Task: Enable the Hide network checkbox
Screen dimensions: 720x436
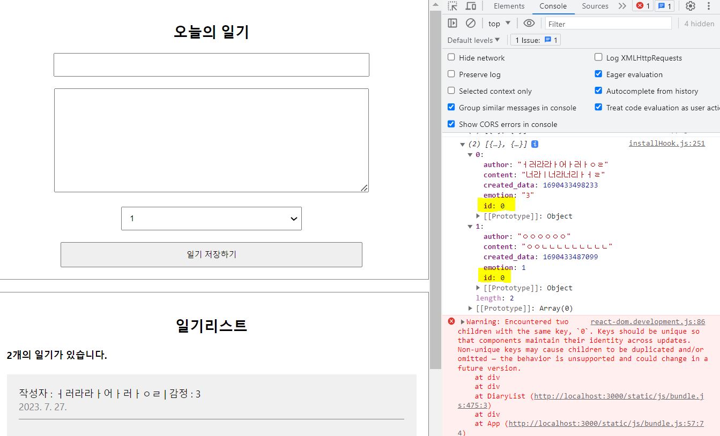Action: tap(451, 57)
